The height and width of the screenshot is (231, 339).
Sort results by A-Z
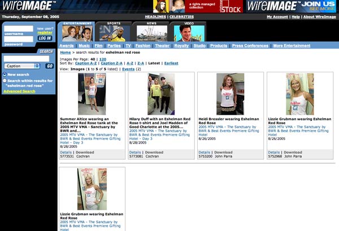pyautogui.click(x=130, y=63)
